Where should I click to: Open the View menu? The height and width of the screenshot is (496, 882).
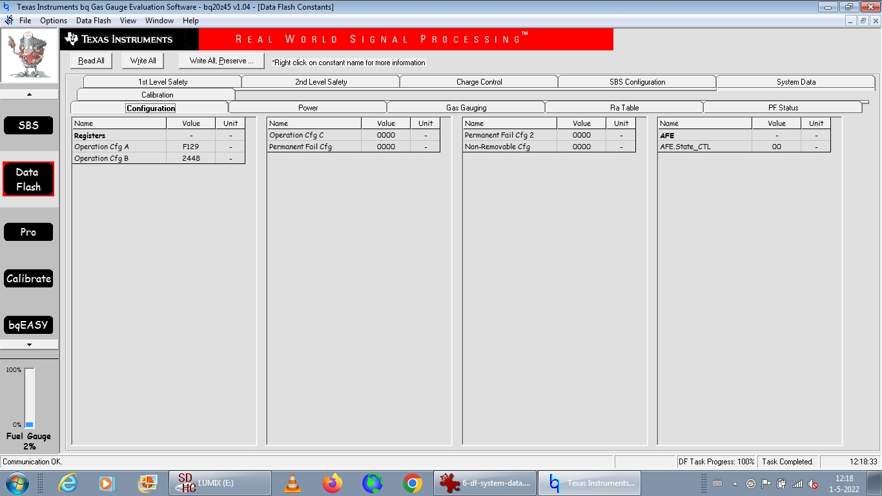click(128, 21)
